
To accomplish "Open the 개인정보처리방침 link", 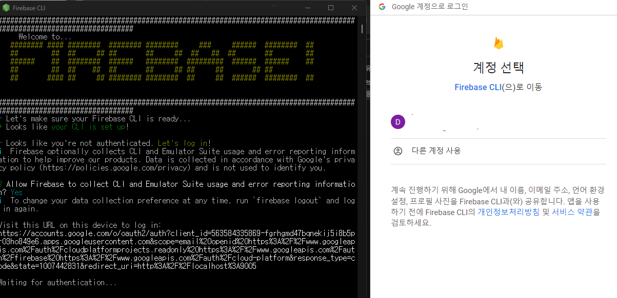I will click(x=508, y=211).
